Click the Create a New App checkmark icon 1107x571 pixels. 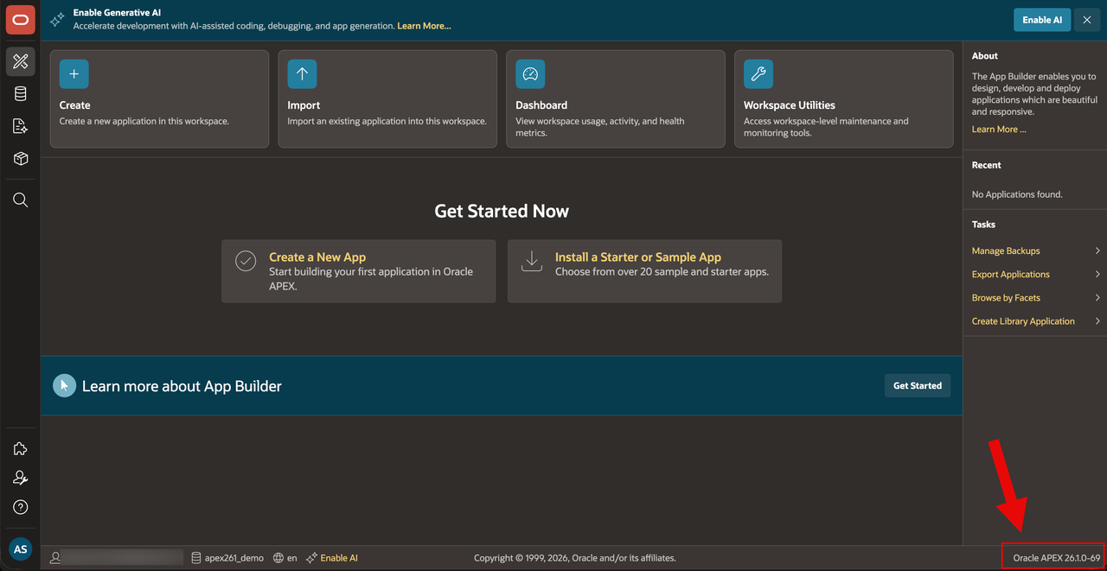(246, 261)
